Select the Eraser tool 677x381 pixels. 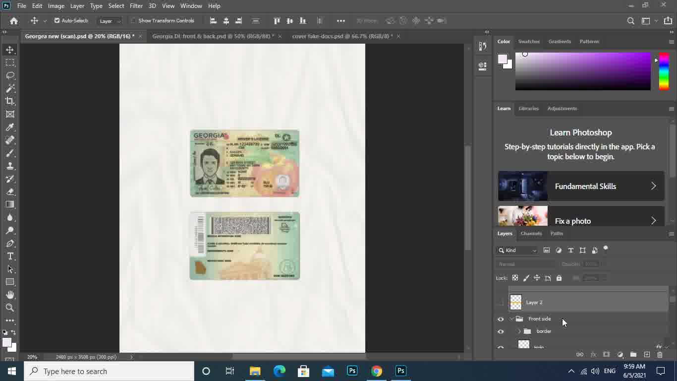(10, 191)
